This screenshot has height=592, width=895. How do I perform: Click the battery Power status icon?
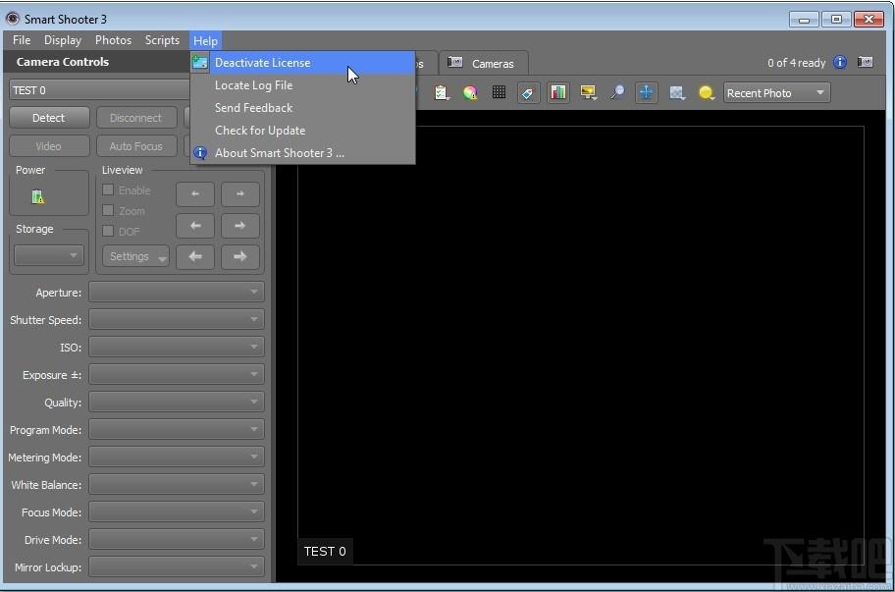(37, 197)
